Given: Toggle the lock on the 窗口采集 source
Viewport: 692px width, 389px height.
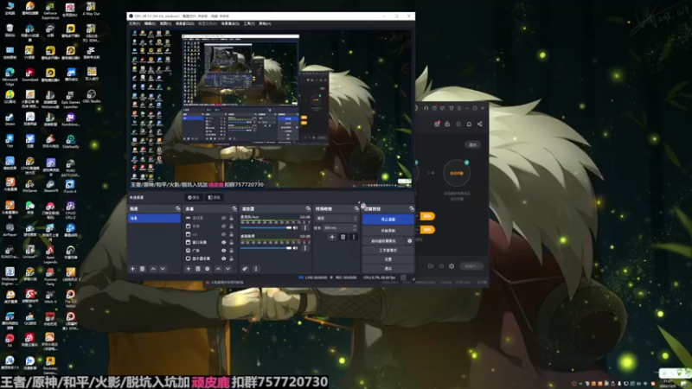Looking at the screenshot, I should point(231,242).
